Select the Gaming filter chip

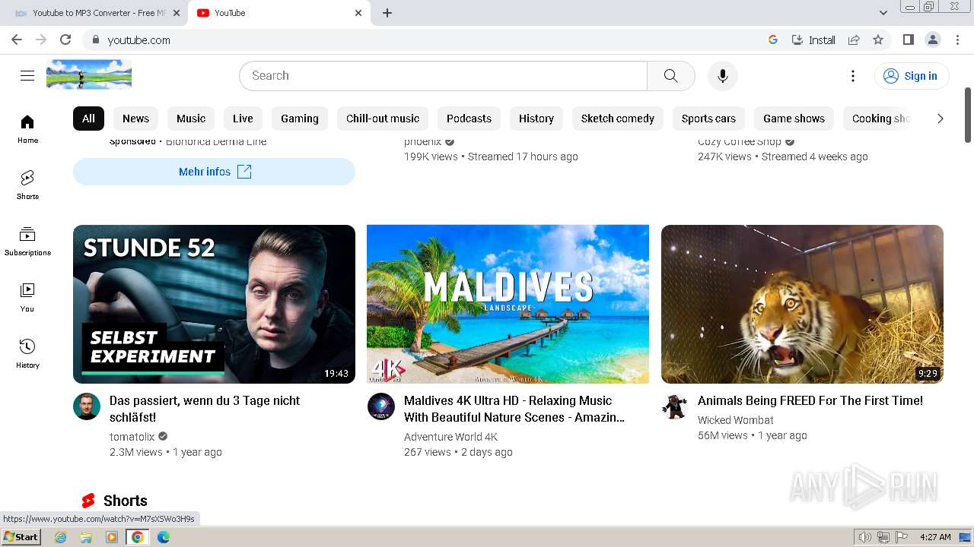tap(300, 119)
